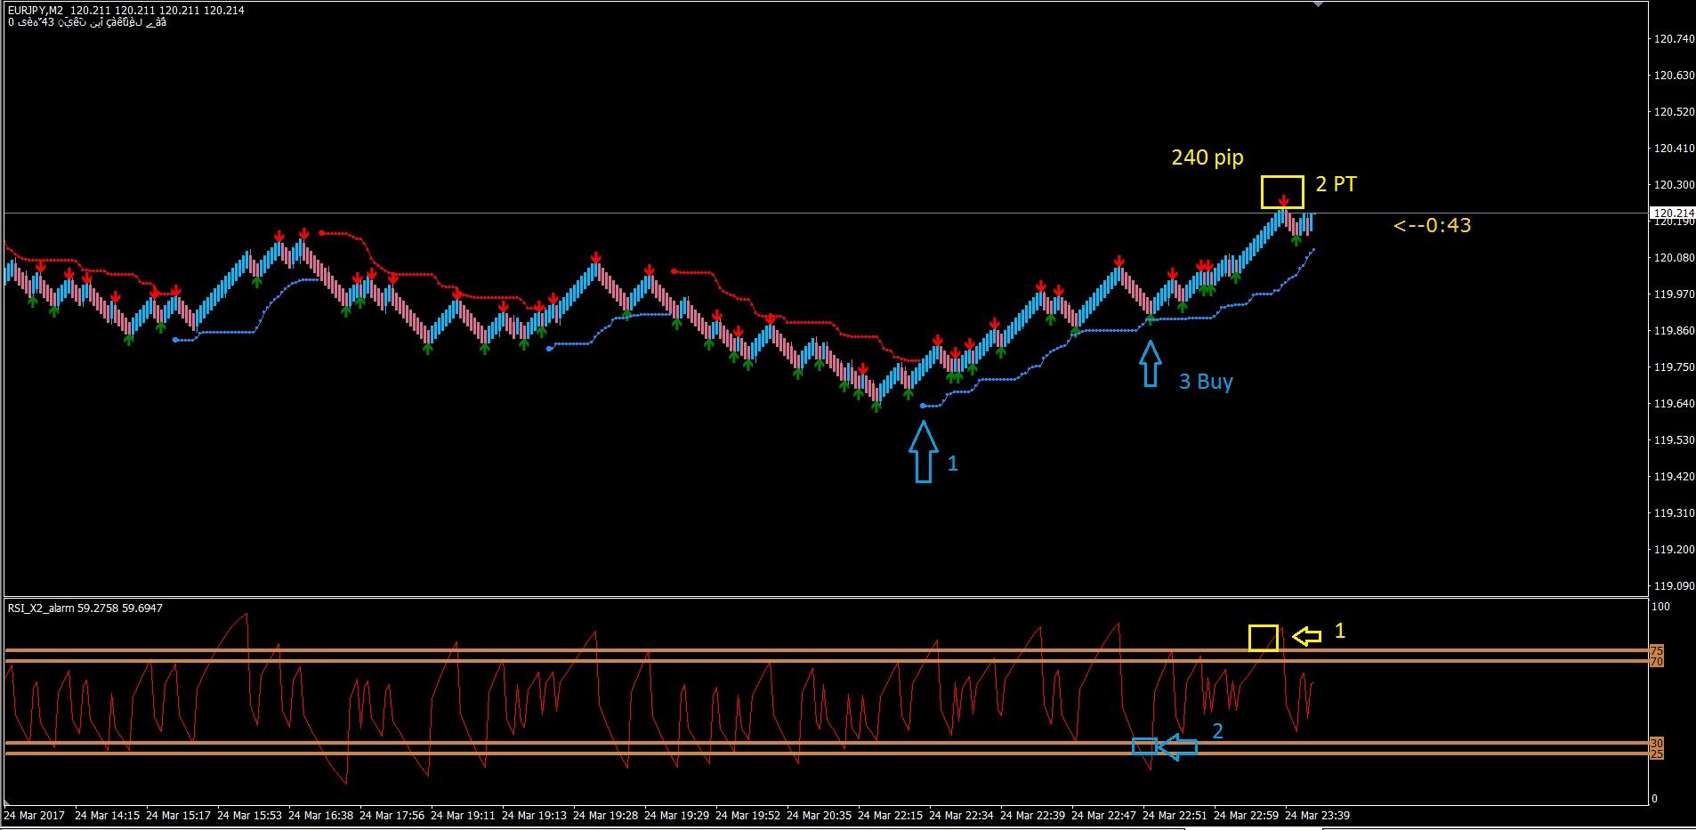Screen dimensions: 1696x830
Task: Click the RSI level label 30
Action: 1657,743
